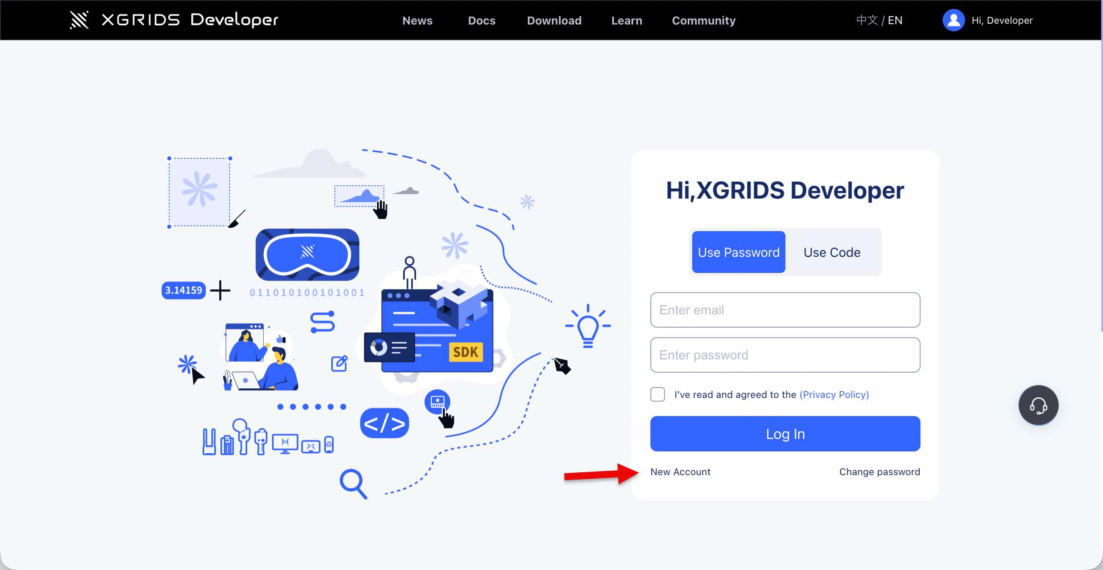This screenshot has width=1103, height=570.
Task: Open the user avatar icon
Action: tap(953, 20)
